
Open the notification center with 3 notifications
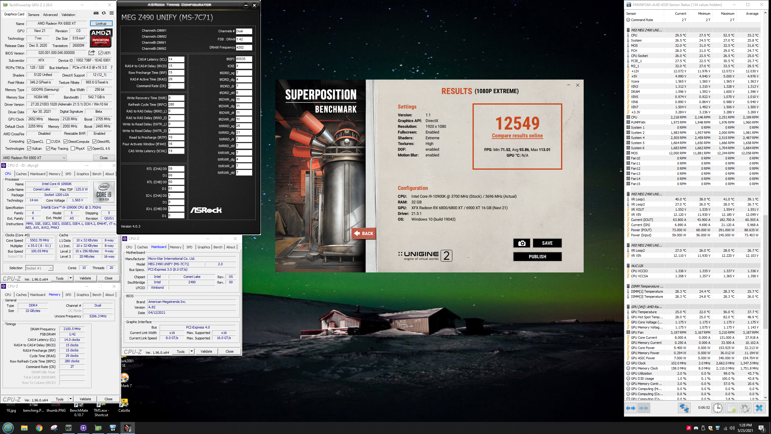[762, 428]
